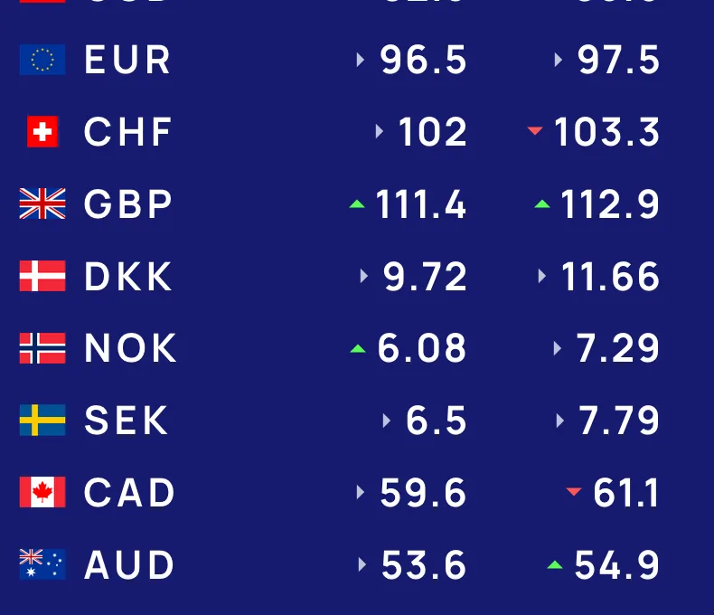Select the SEK currency label
The height and width of the screenshot is (615, 714).
(127, 421)
